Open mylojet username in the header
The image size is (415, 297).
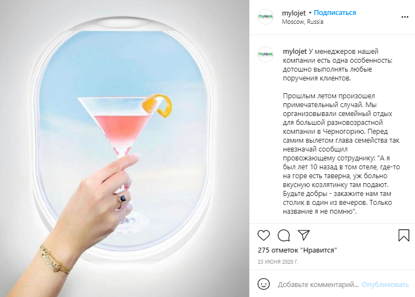[294, 13]
